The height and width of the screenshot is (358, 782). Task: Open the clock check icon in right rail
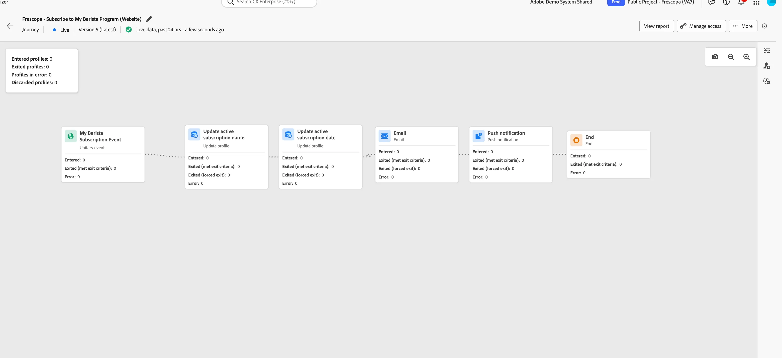[766, 81]
